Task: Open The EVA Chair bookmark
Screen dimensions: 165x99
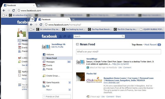Action: click(x=125, y=29)
